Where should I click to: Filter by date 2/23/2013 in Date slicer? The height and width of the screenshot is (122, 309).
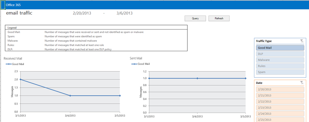point(280,107)
